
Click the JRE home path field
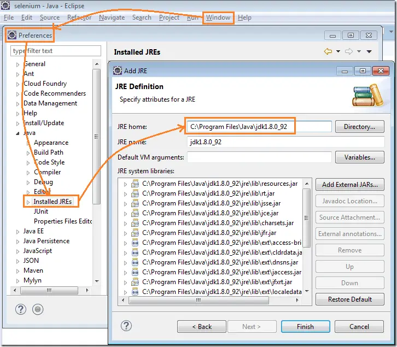pyautogui.click(x=259, y=127)
